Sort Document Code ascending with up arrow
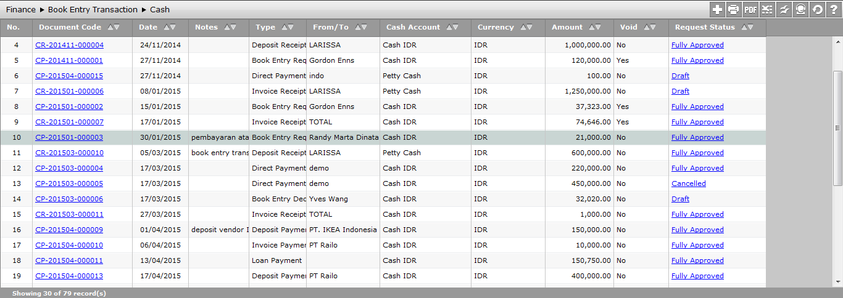This screenshot has width=843, height=298. [x=110, y=27]
